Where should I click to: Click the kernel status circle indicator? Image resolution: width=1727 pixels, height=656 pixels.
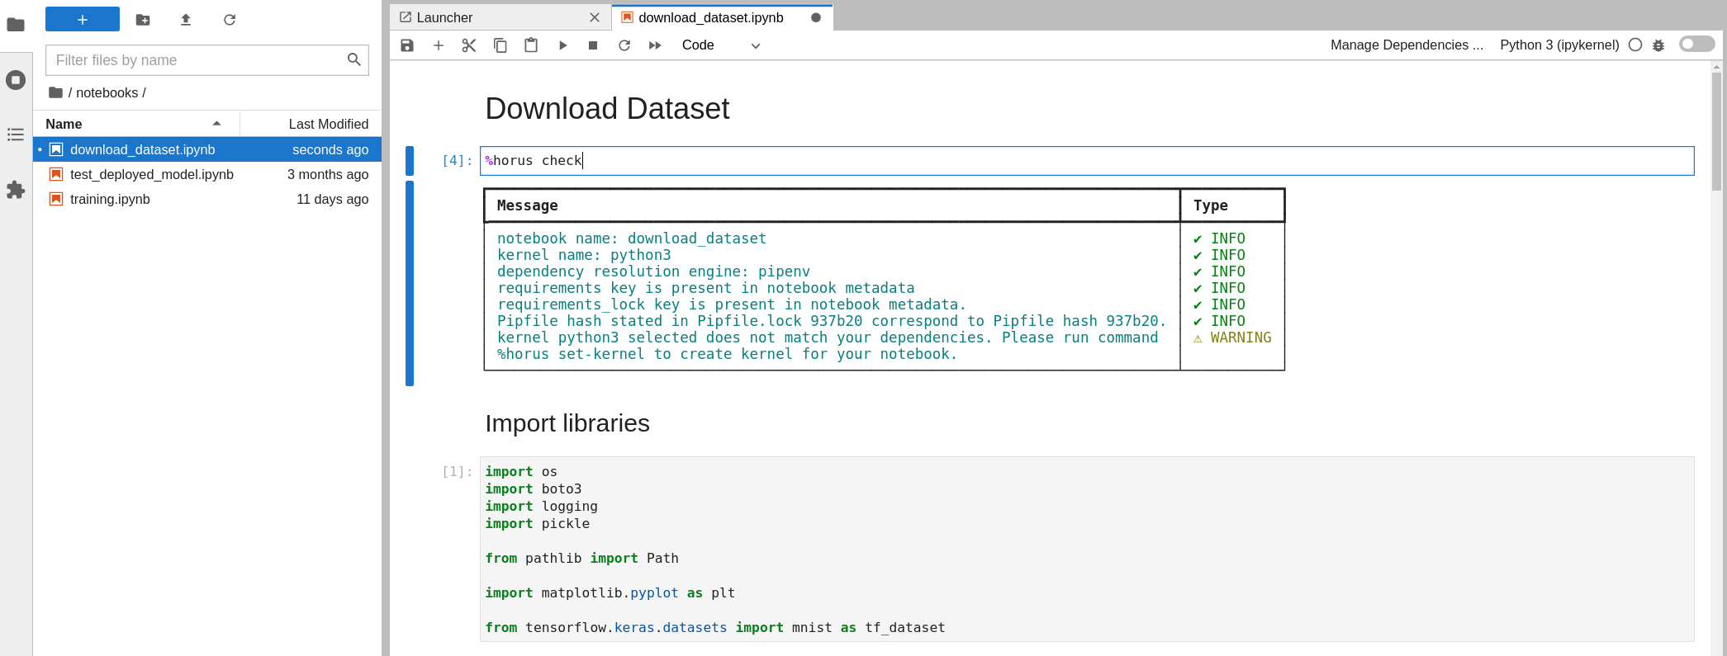coord(1635,45)
